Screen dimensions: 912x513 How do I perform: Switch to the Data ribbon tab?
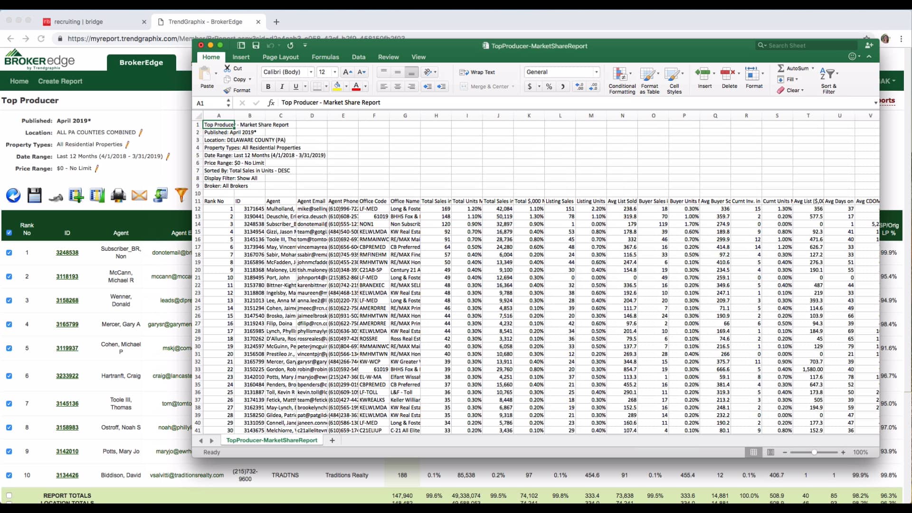point(359,57)
